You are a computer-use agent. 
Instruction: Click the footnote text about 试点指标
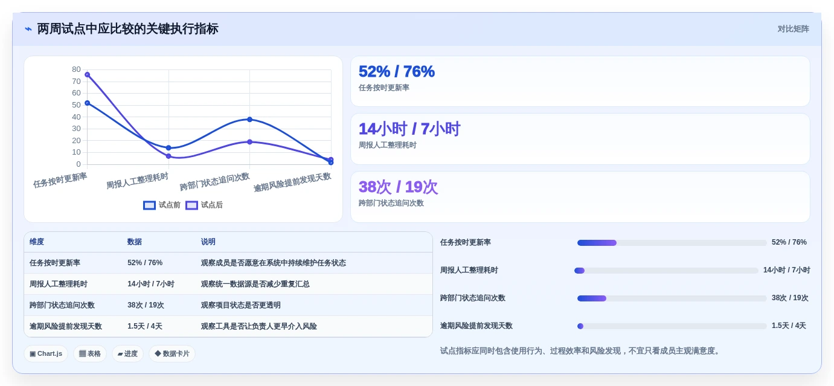582,351
